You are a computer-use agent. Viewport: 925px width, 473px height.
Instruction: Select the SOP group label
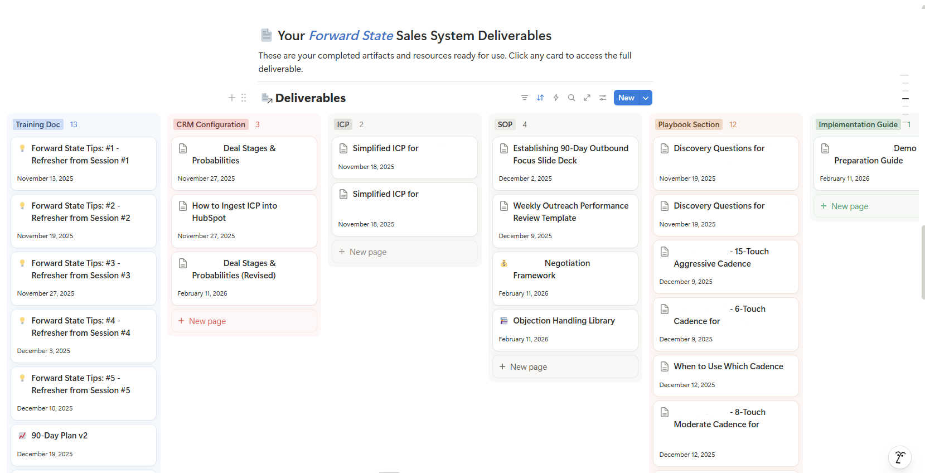click(505, 124)
